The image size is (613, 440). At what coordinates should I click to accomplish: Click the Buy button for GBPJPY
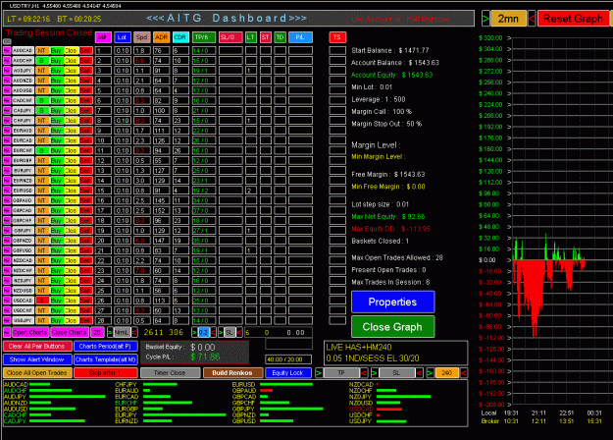56,230
